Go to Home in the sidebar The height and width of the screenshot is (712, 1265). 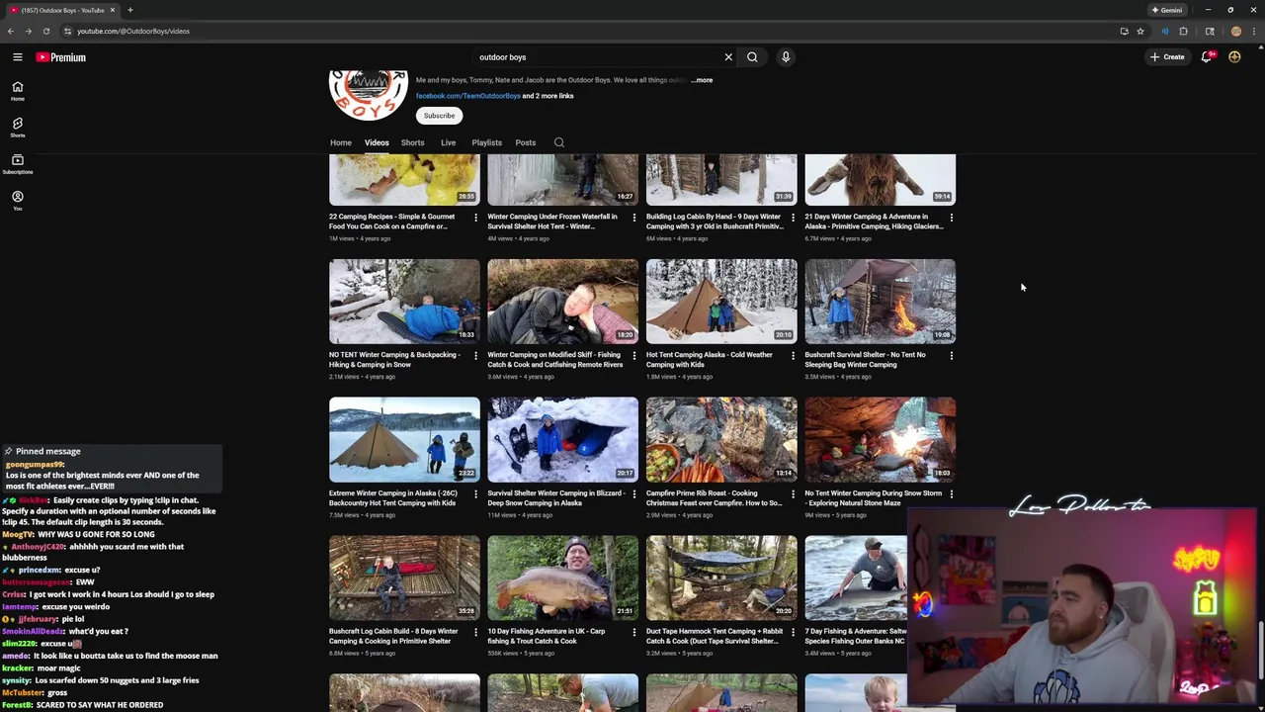[x=18, y=91]
